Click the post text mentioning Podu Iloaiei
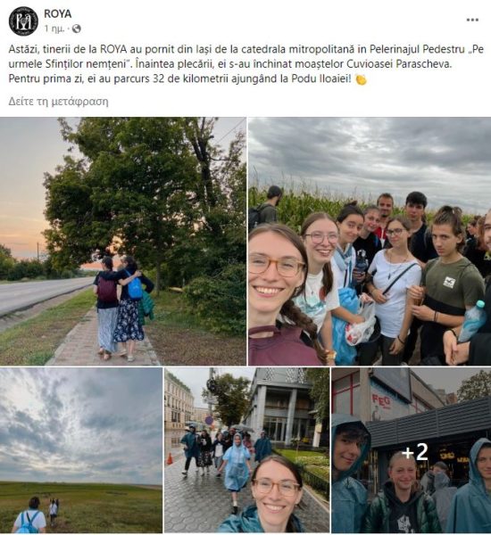Image resolution: width=491 pixels, height=535 pixels. 179,78
